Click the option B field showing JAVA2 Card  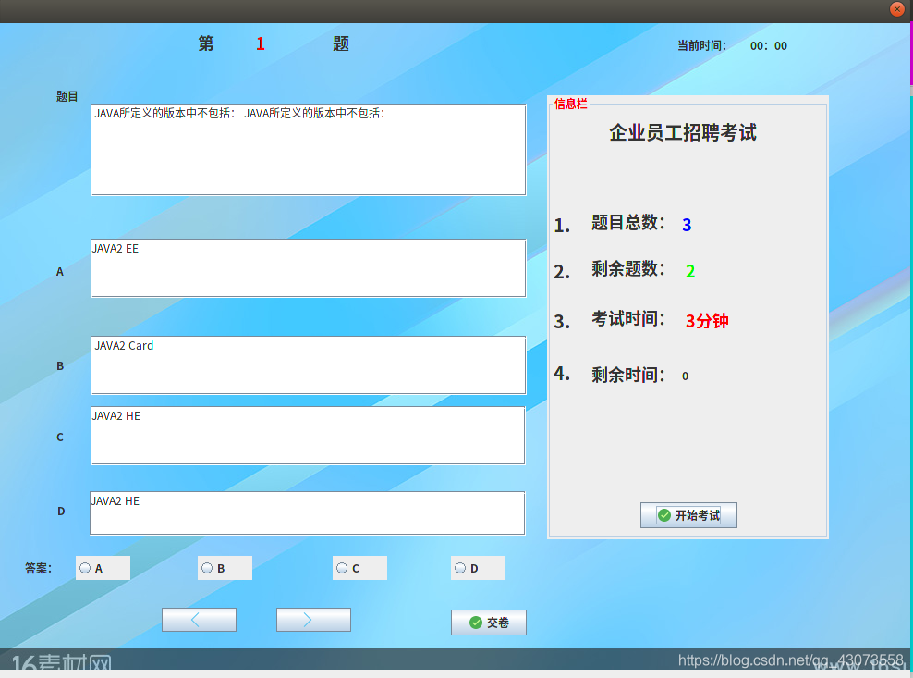pyautogui.click(x=308, y=364)
